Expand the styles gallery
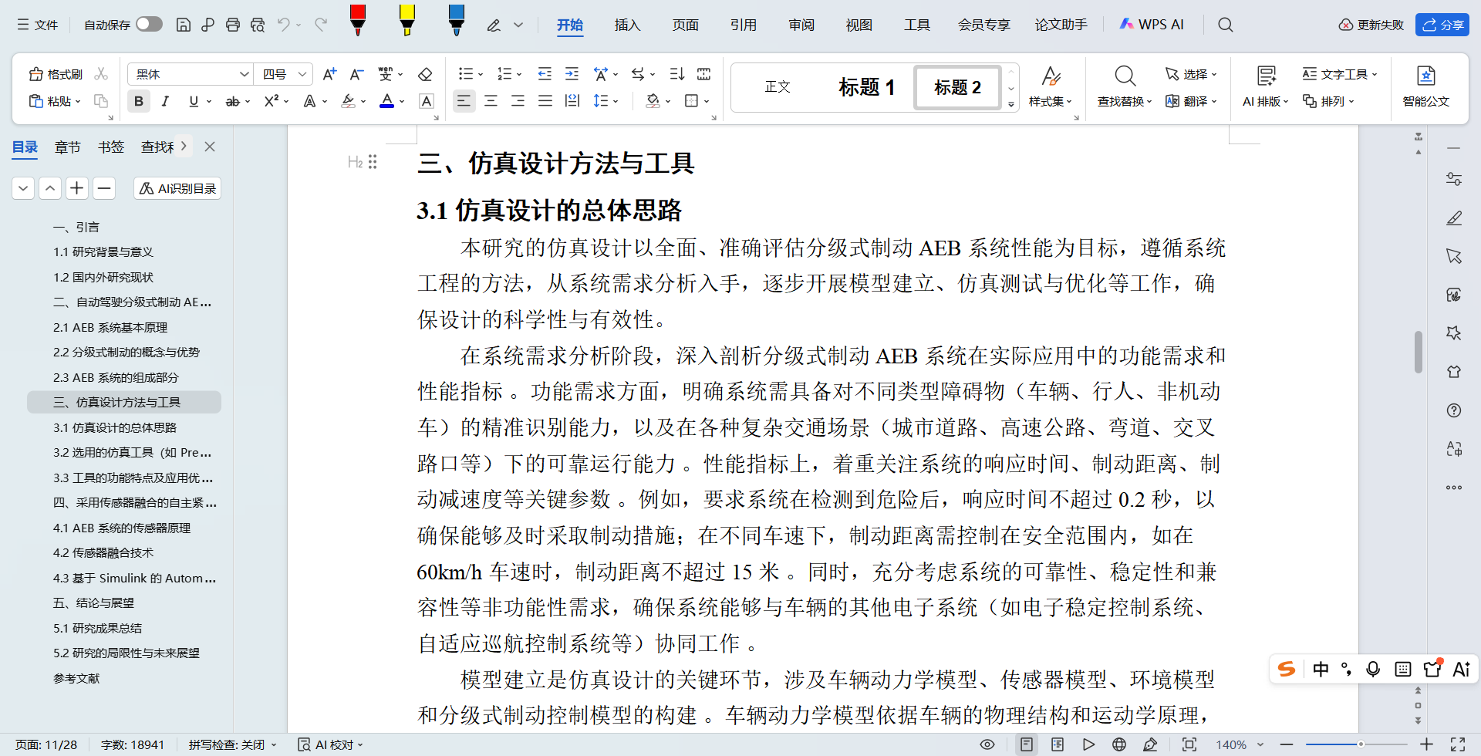Screen dimensions: 1481x756 point(1011,104)
